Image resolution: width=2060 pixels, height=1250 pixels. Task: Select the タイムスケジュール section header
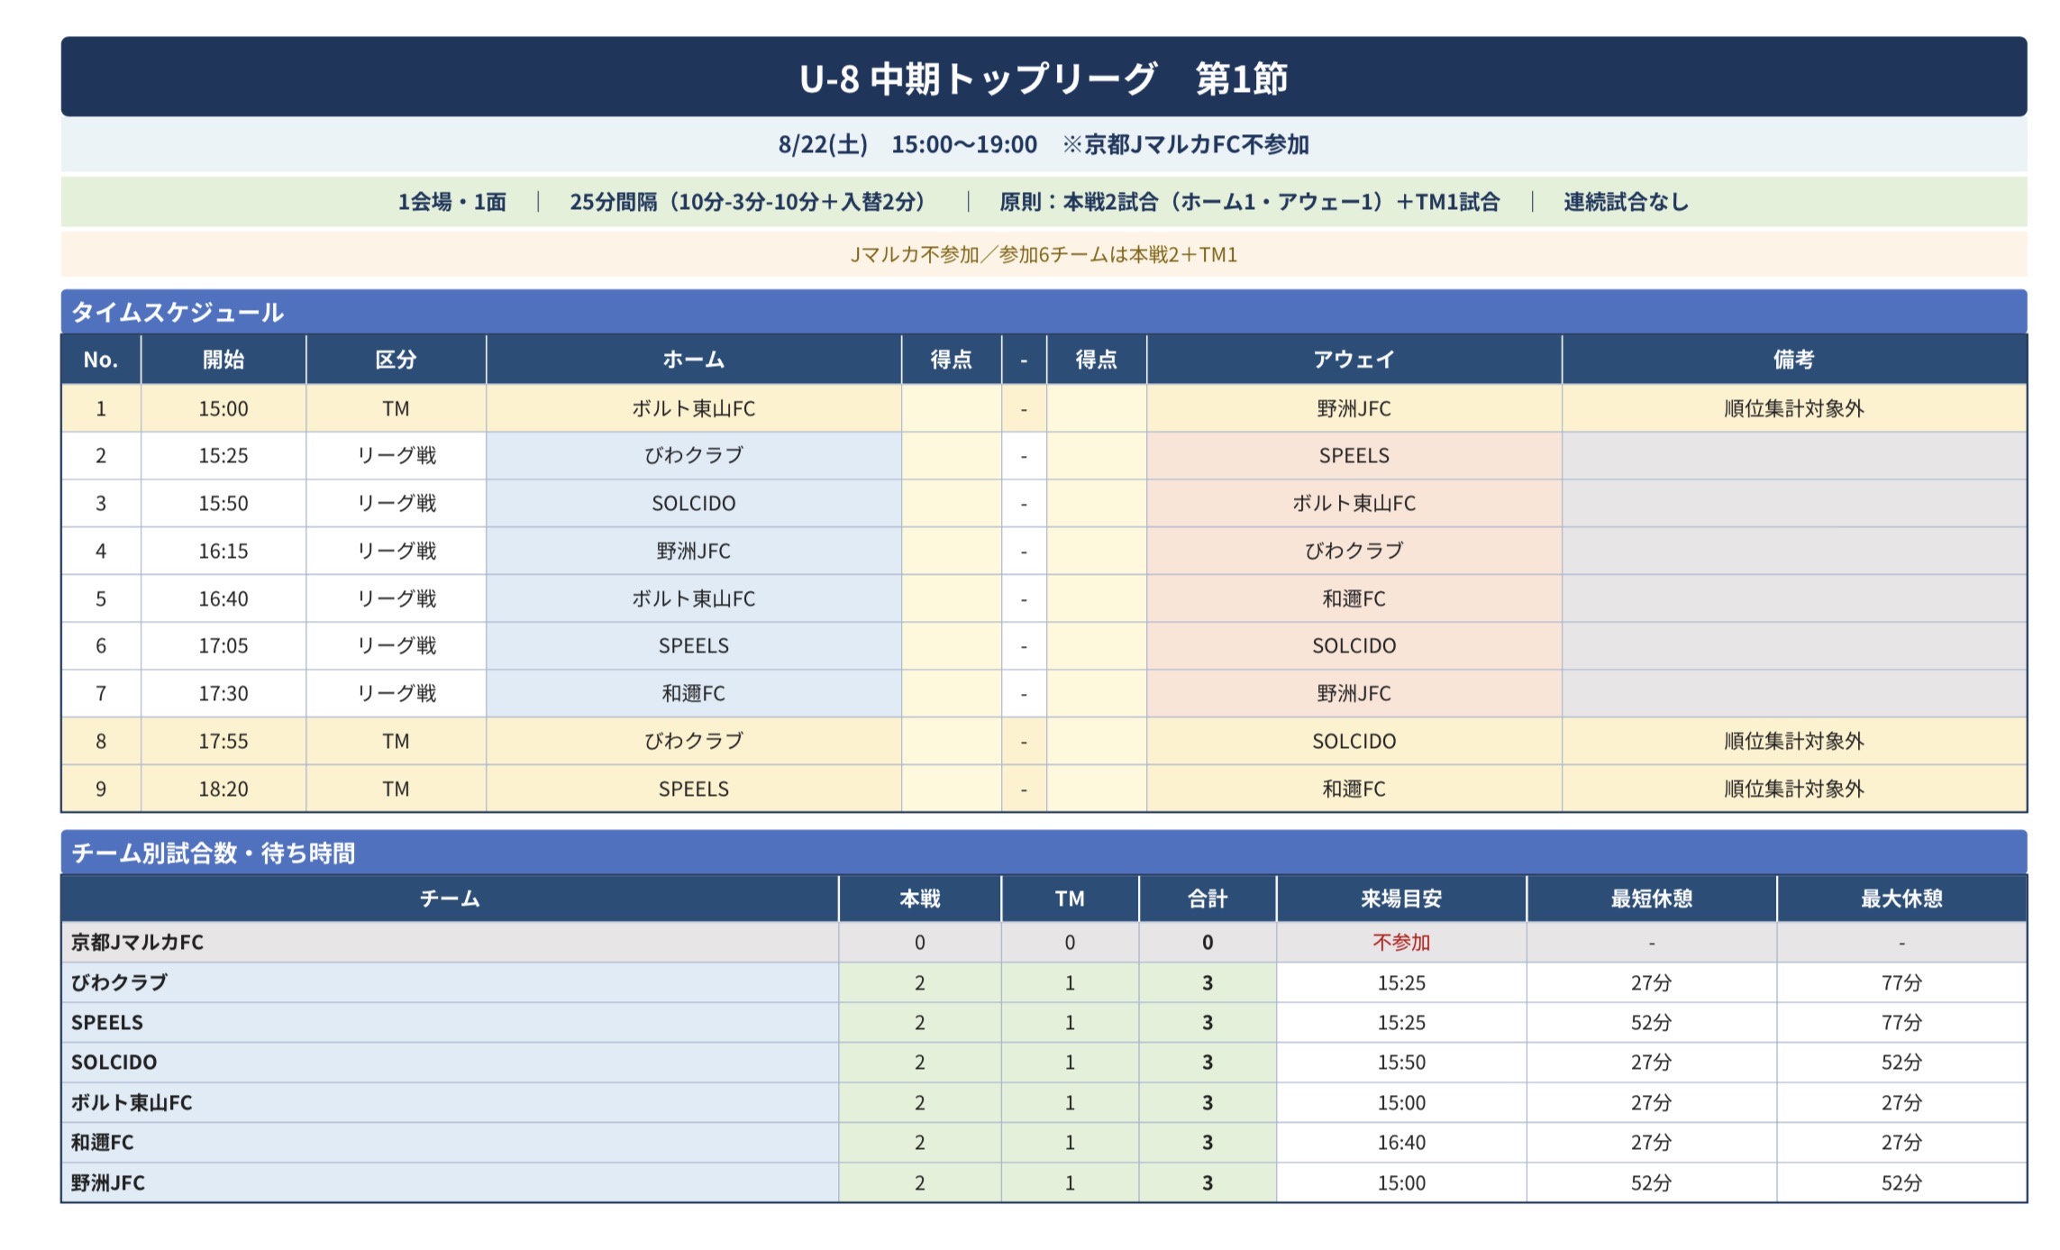1044,312
